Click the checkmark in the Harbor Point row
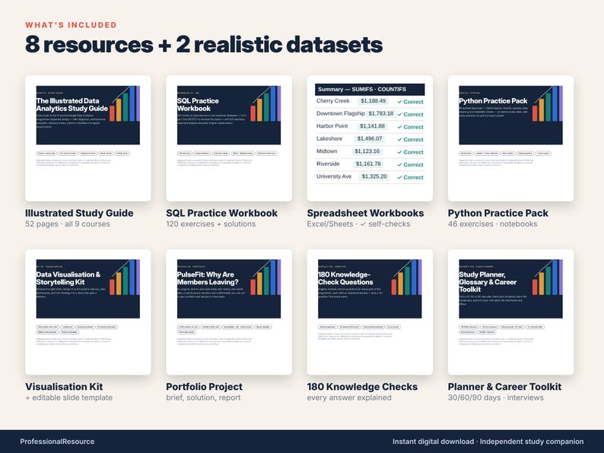The height and width of the screenshot is (453, 604). tap(399, 127)
